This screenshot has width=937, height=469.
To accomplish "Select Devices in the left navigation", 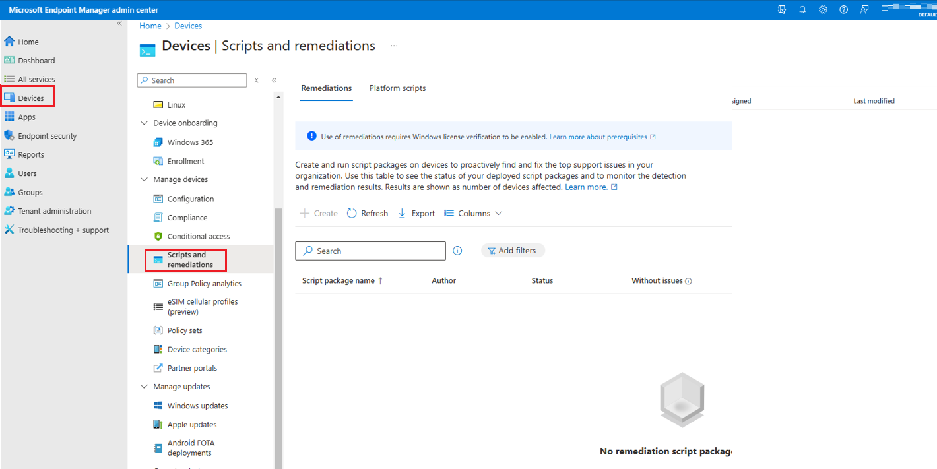I will [30, 98].
